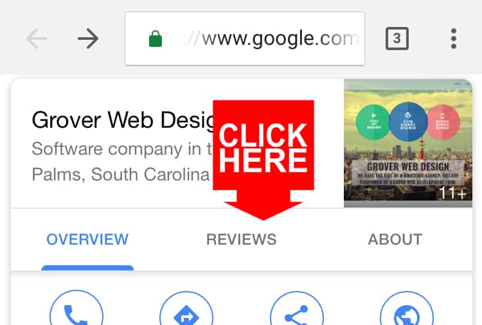Screen dimensions: 482x325
Task: Open the tab switcher showing 3 tabs
Action: pos(397,39)
